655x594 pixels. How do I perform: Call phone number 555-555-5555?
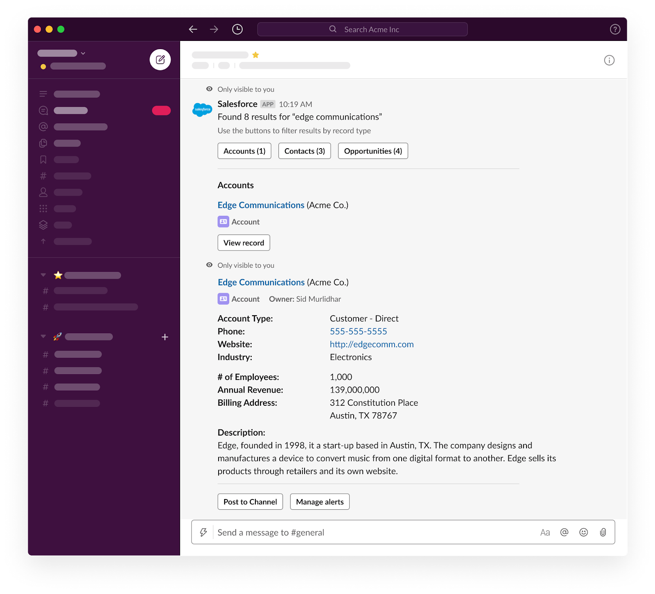pyautogui.click(x=358, y=331)
